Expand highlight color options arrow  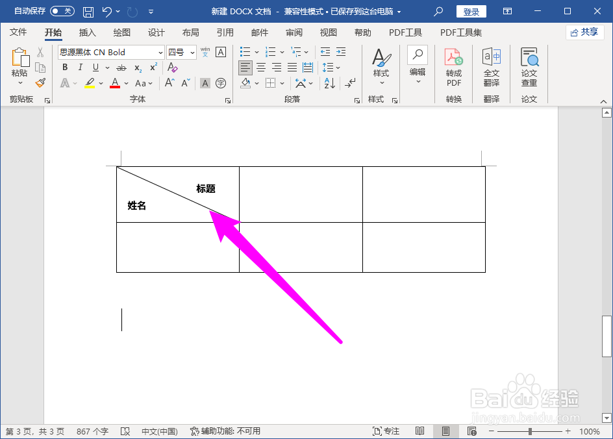tap(101, 83)
